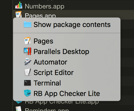Select the Automator menu entry
Screen dimensions: 134x111
[67, 62]
